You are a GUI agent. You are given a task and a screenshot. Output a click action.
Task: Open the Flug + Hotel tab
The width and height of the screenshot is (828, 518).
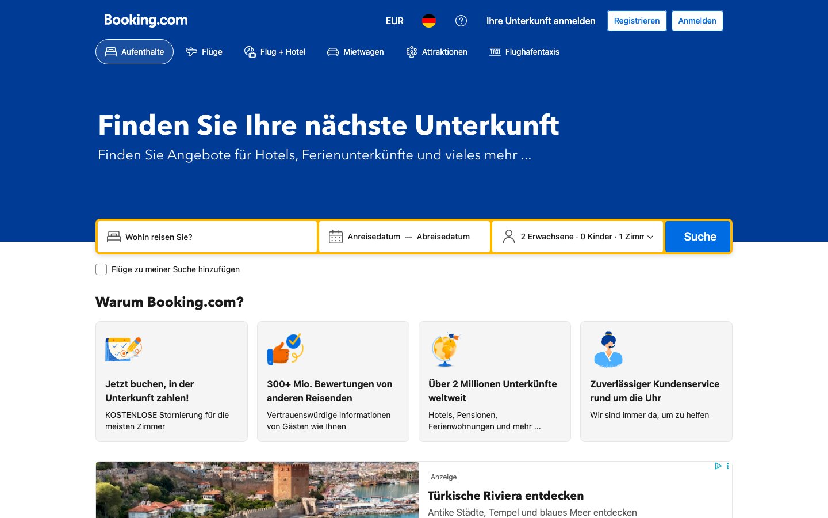[275, 52]
